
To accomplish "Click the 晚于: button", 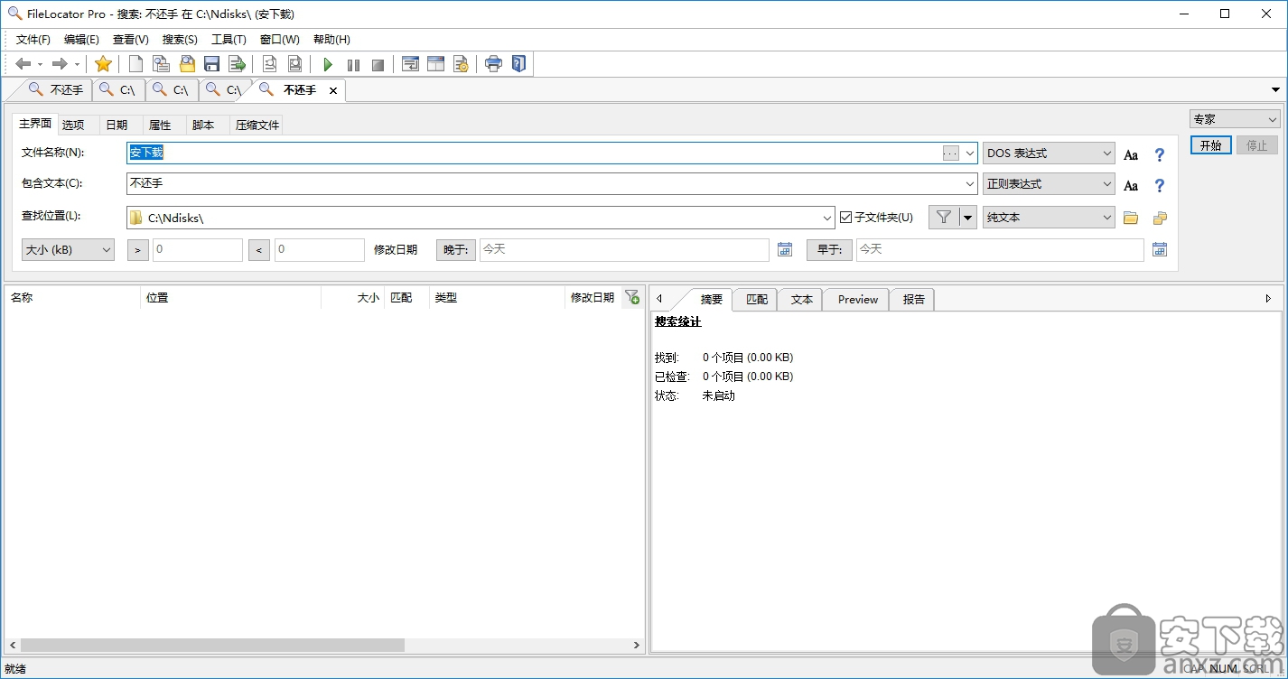I will tap(456, 250).
